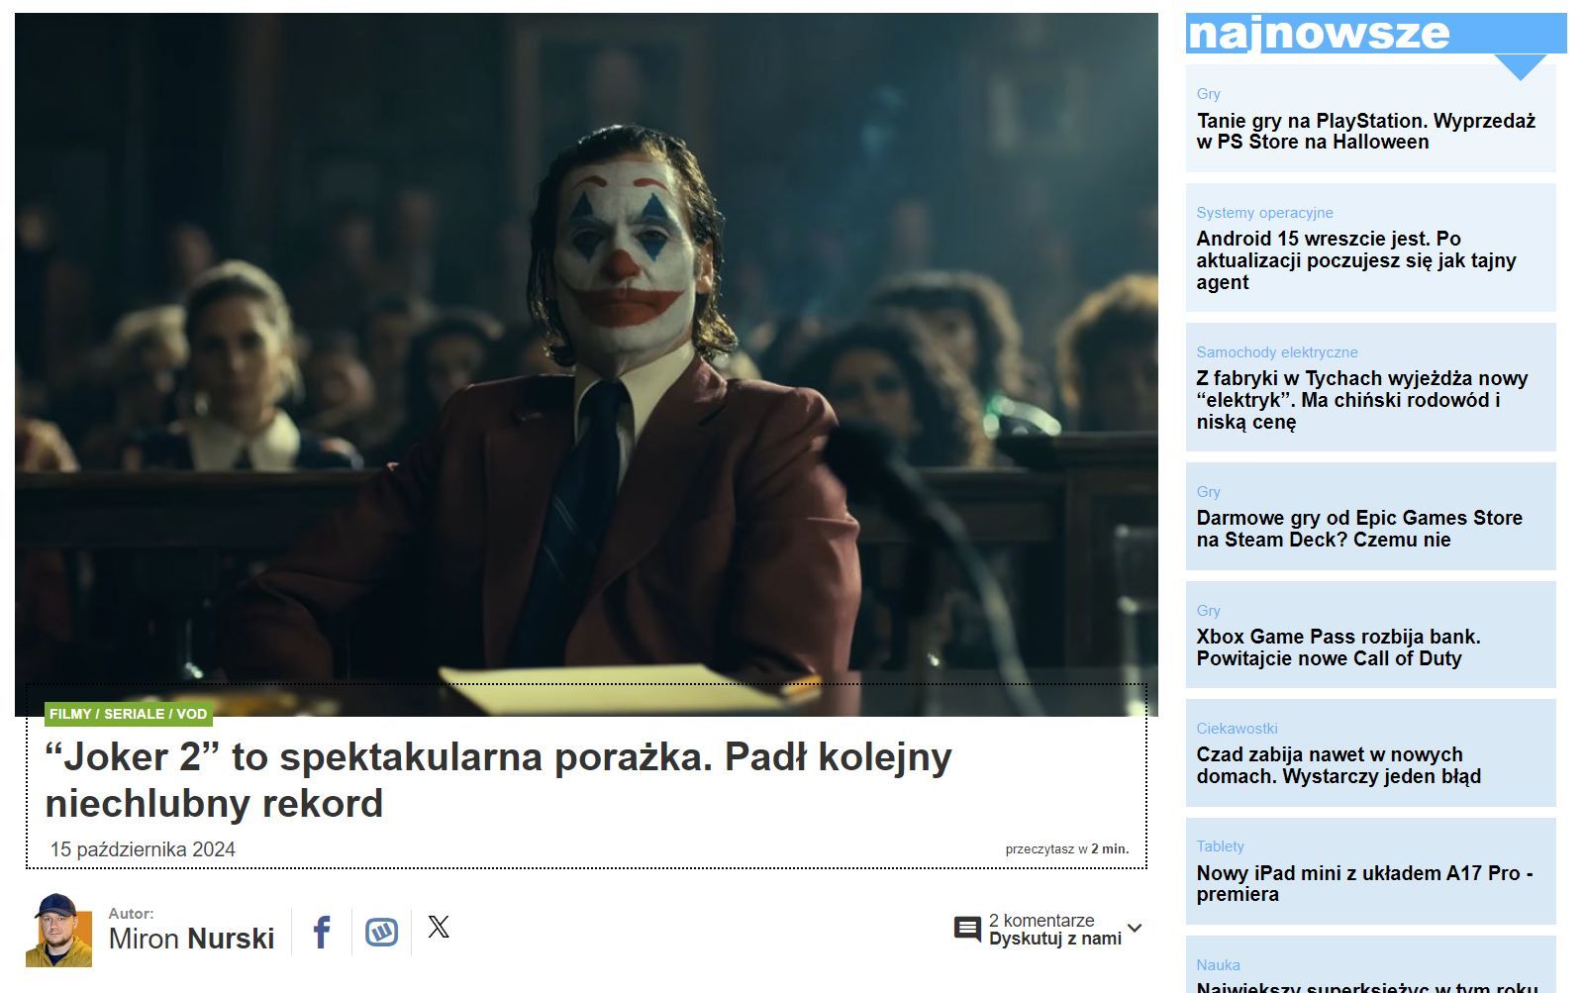Read the Android 15 article
Viewport: 1586px width, 993px height.
click(x=1355, y=260)
